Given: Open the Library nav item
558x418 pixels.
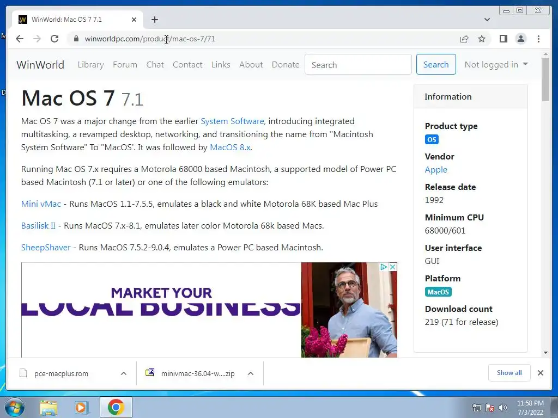Looking at the screenshot, I should point(91,65).
